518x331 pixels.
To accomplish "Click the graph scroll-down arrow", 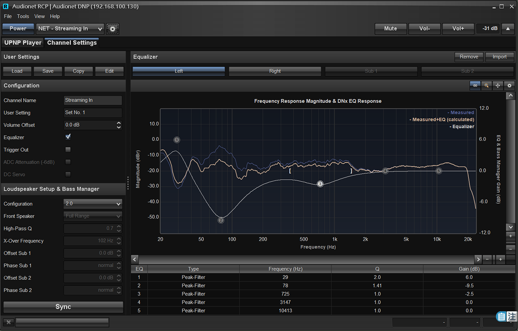I will (x=511, y=227).
